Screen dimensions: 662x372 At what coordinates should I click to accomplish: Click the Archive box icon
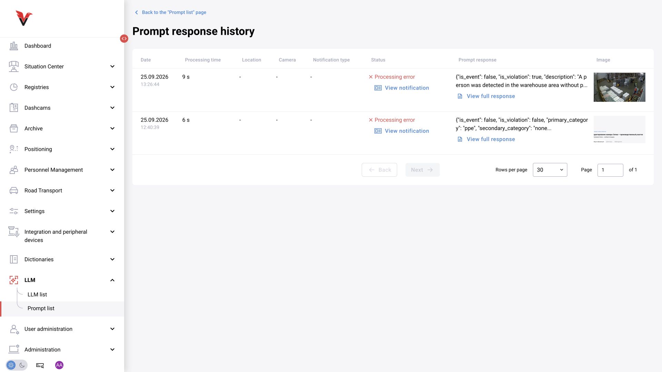[14, 128]
